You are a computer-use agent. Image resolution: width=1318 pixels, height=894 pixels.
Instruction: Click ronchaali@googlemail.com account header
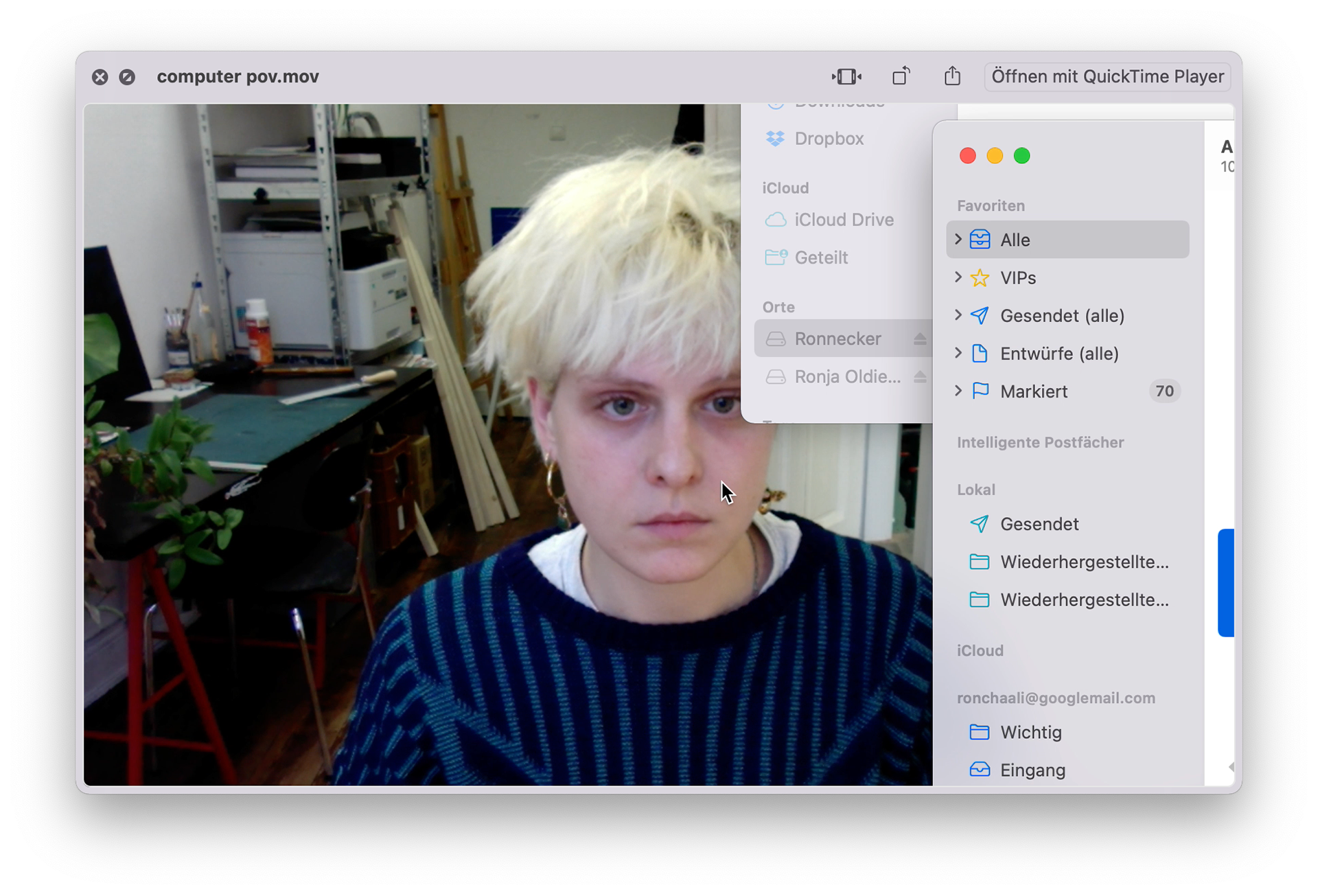pos(1056,698)
